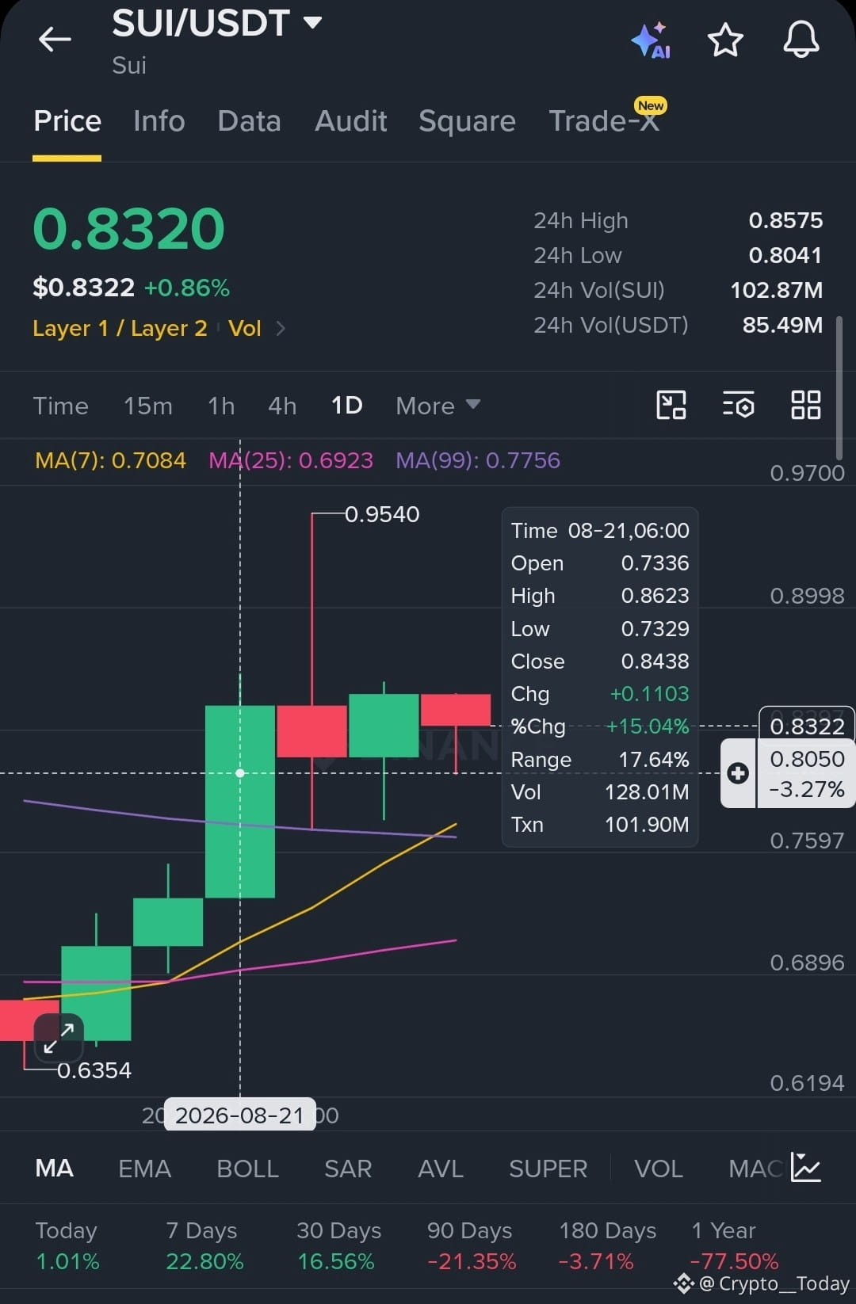
Task: Tap the MA(7): 0.7084 label
Action: tap(110, 460)
